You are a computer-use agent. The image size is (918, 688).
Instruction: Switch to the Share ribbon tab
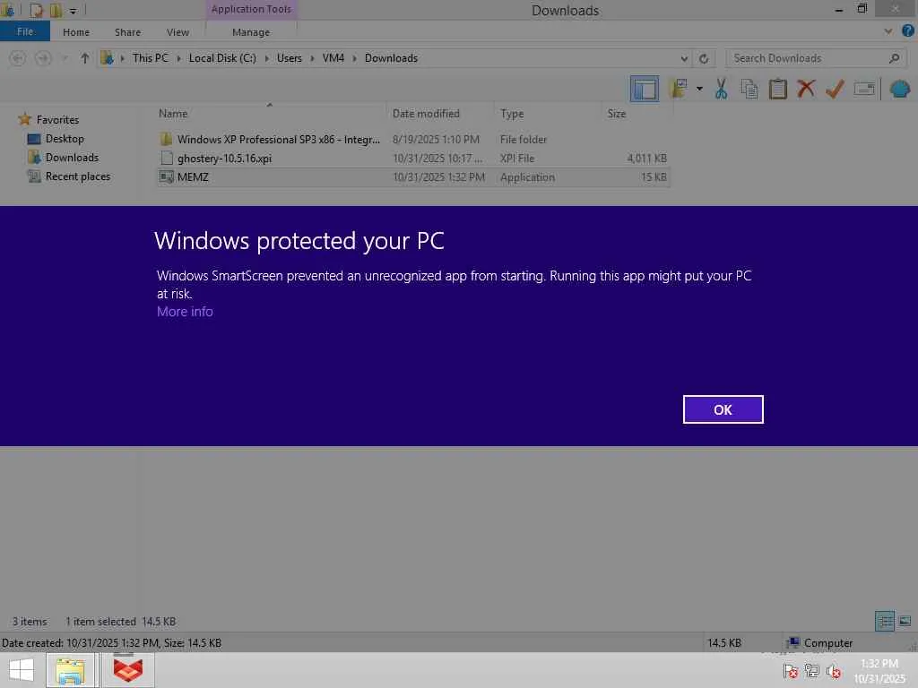pos(127,32)
